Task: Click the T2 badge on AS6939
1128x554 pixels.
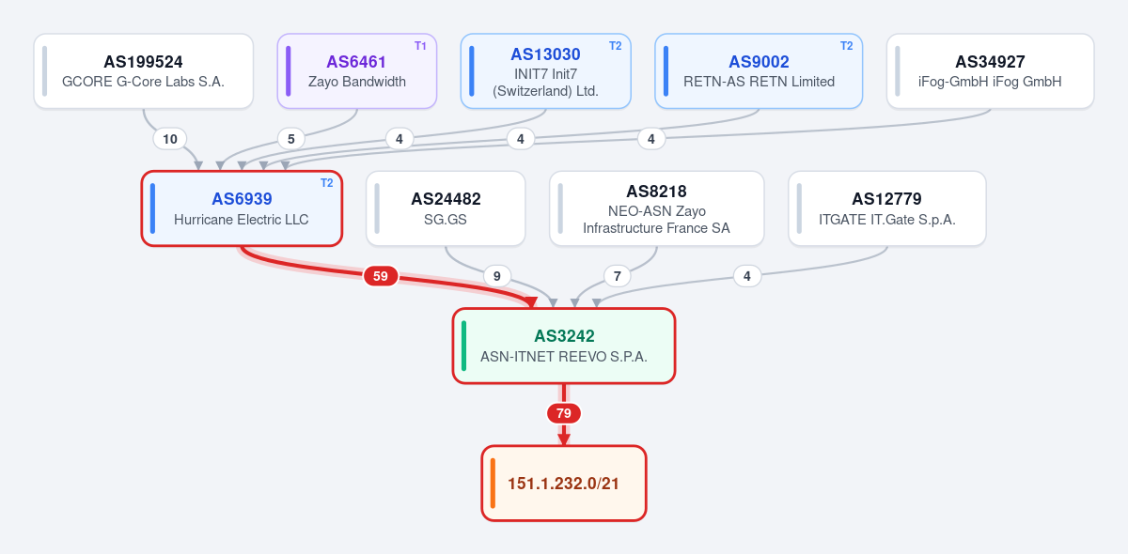Action: (x=327, y=183)
